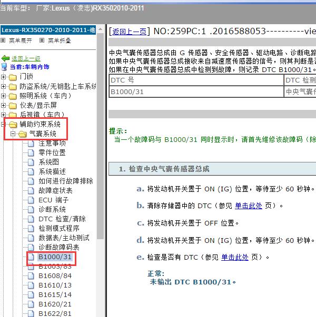Open 单击此处 link in step e

click(x=234, y=258)
